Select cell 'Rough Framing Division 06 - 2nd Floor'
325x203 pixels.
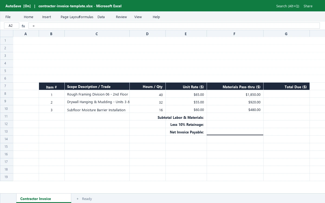click(x=97, y=94)
